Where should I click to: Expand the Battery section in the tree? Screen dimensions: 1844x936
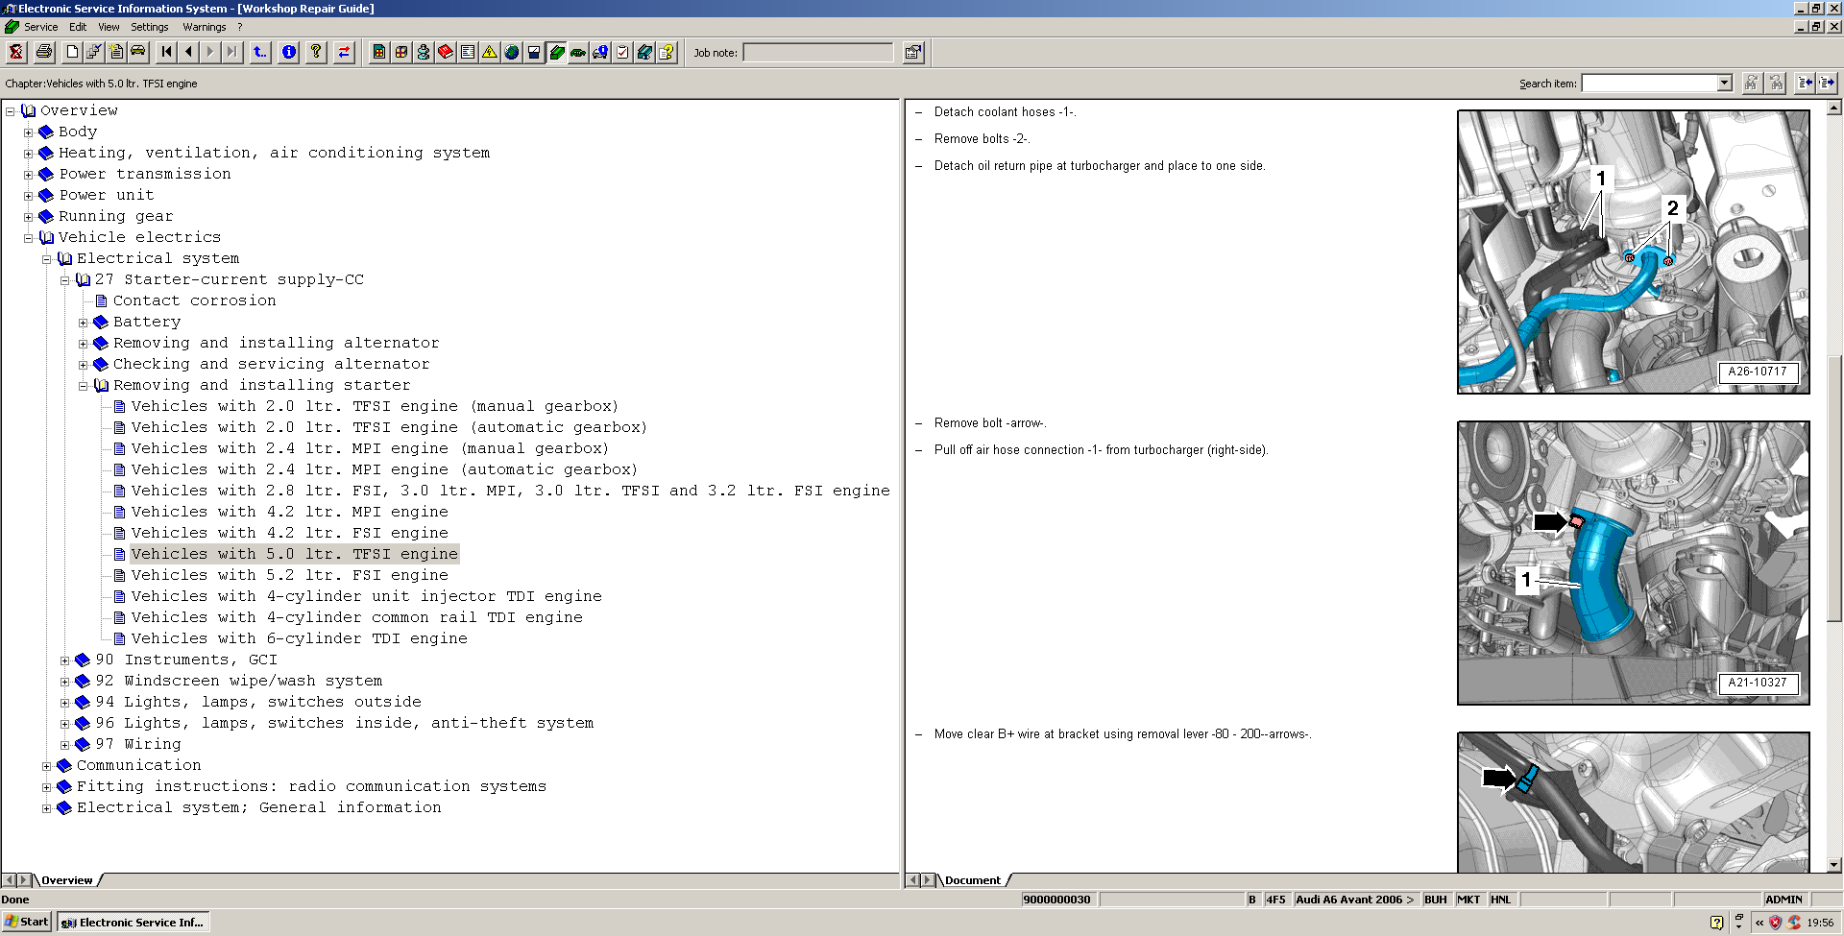click(83, 323)
